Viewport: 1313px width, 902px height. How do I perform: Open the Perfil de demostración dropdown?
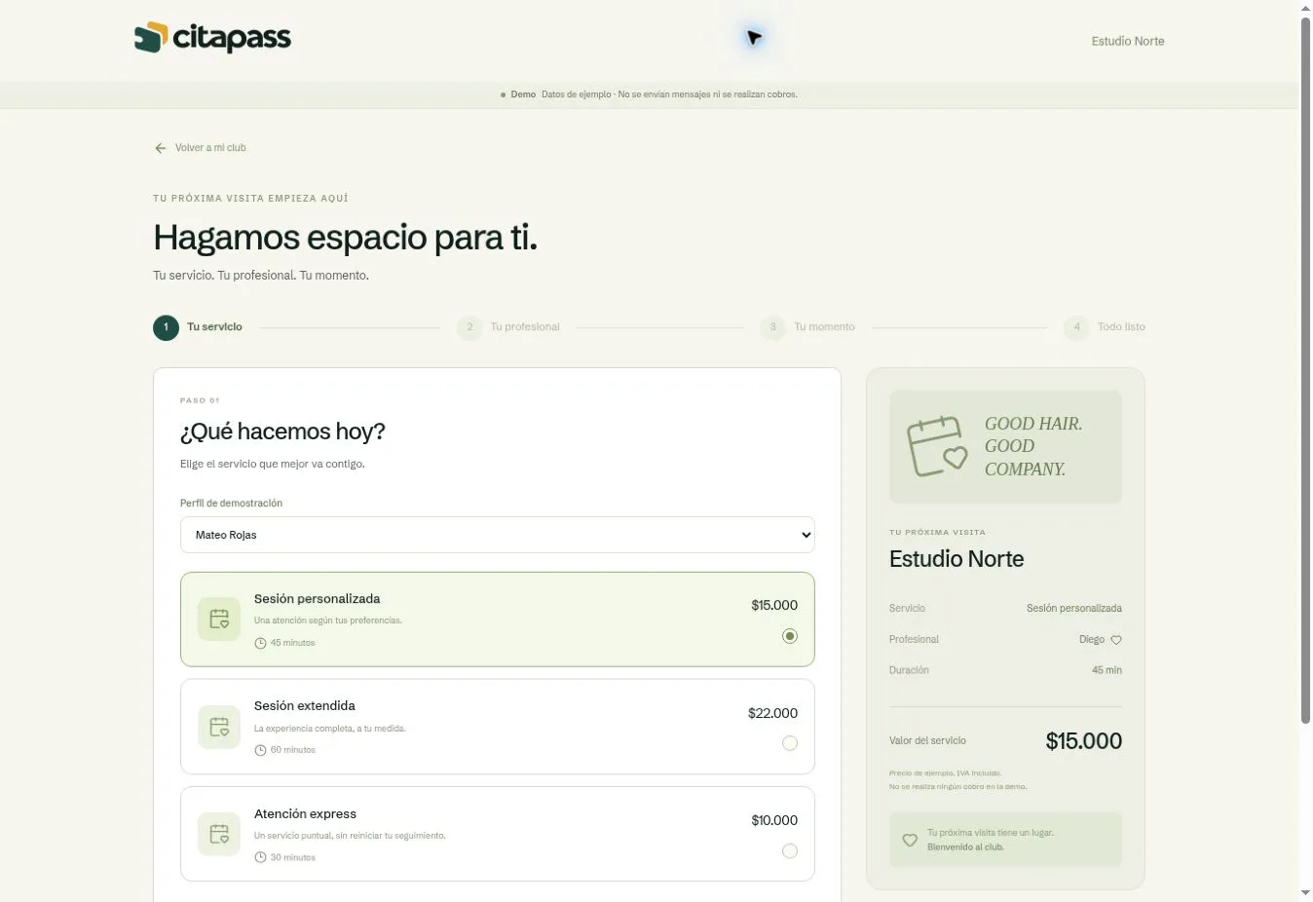pyautogui.click(x=498, y=535)
